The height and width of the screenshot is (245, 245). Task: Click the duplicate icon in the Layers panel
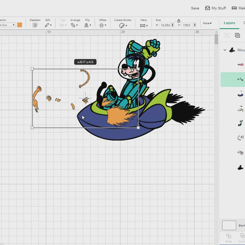point(237,35)
